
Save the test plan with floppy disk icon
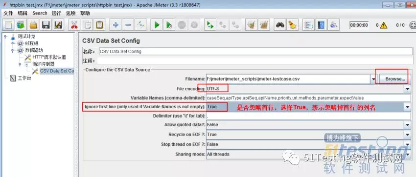pyautogui.click(x=46, y=25)
